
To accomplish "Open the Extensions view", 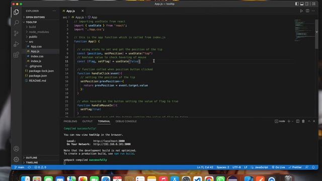I will tap(16, 55).
